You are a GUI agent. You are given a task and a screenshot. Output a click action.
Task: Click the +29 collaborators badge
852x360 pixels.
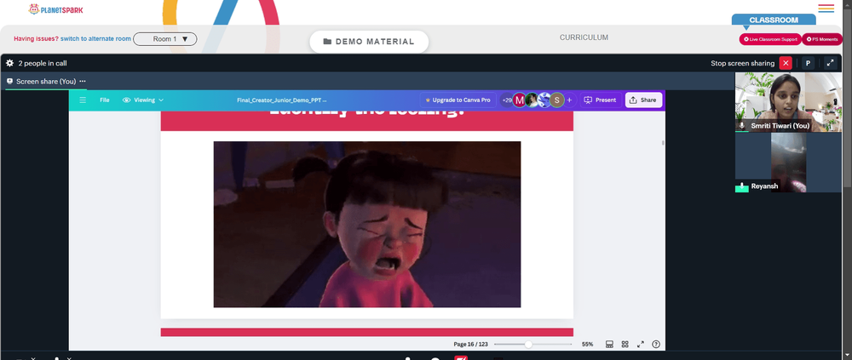pos(506,100)
